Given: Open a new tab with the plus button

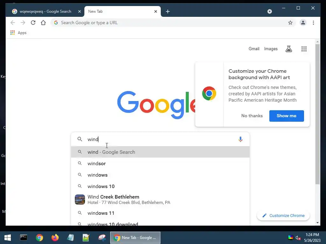Looking at the screenshot, I should tap(168, 11).
